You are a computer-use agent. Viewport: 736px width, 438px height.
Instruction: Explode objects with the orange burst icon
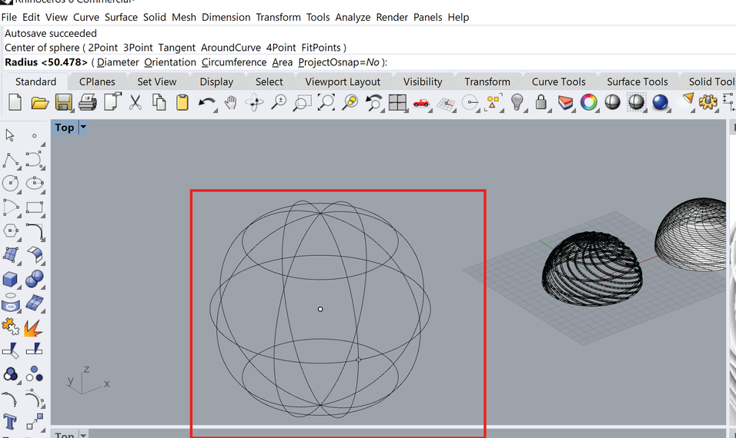click(33, 327)
